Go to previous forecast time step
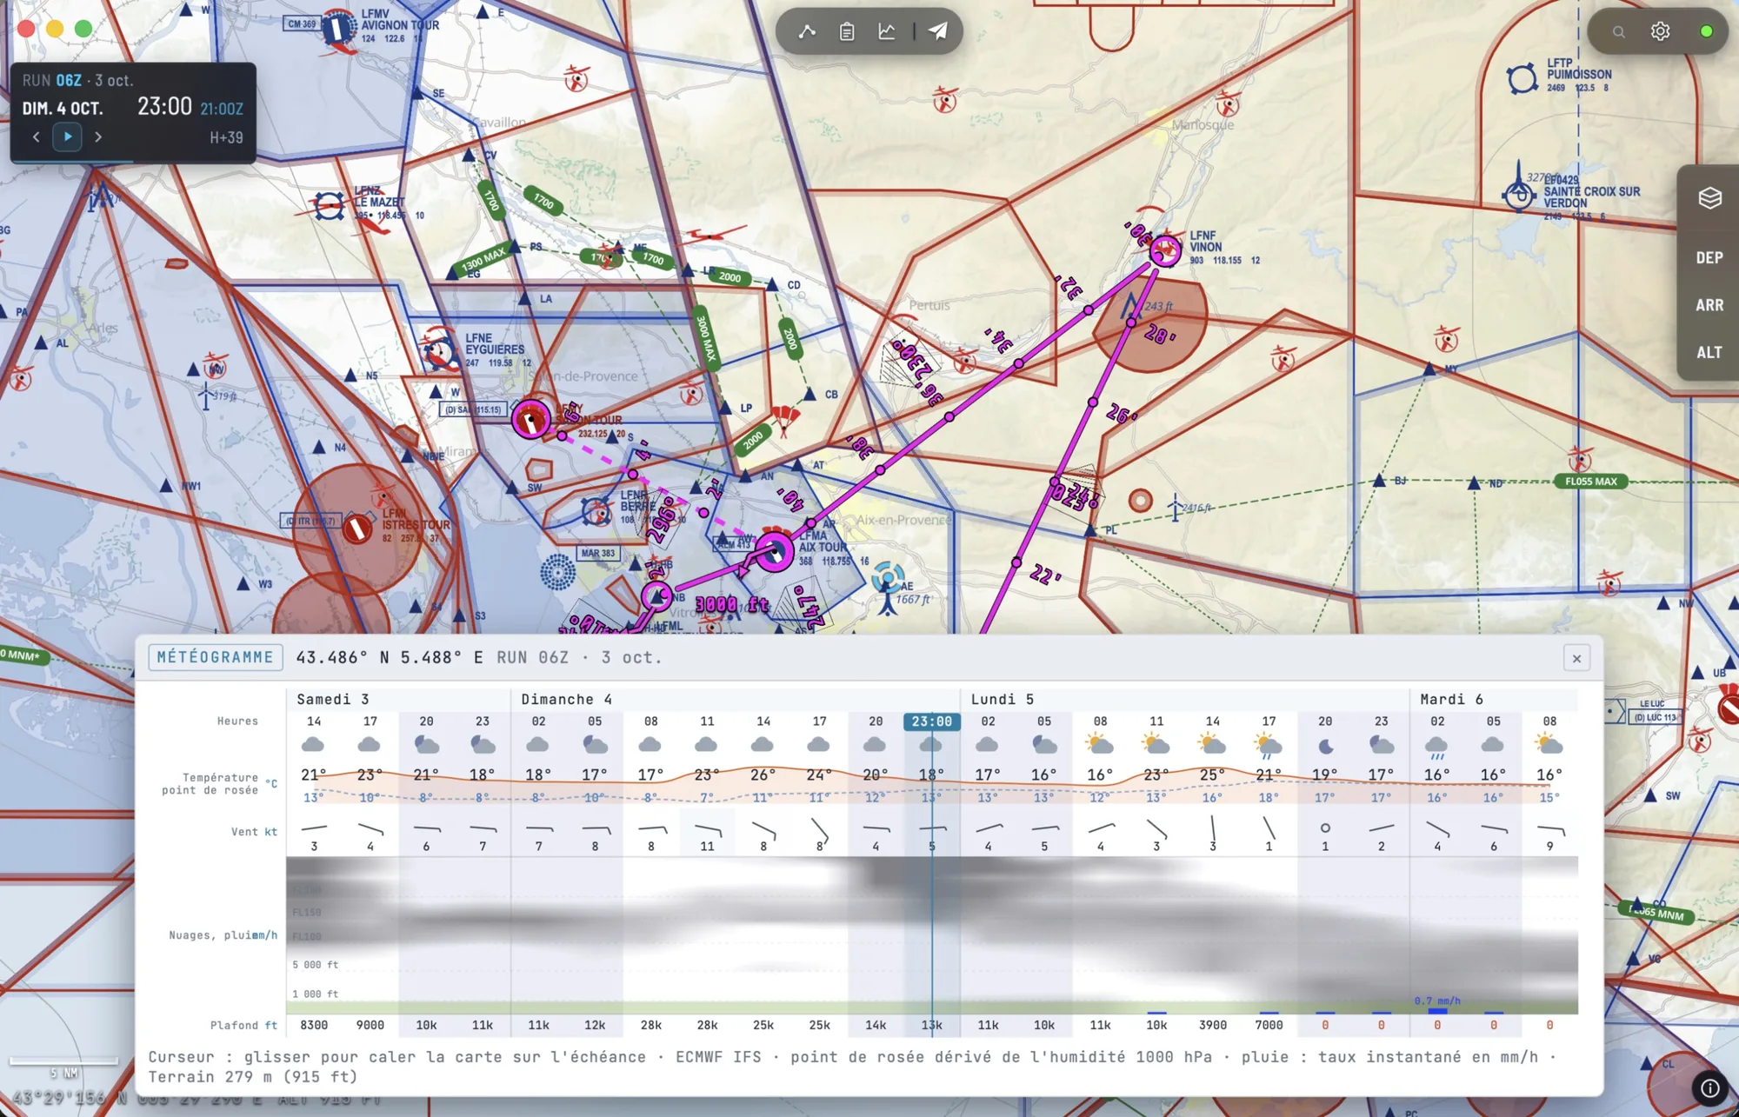Screen dimensions: 1739x1117 [x=37, y=136]
